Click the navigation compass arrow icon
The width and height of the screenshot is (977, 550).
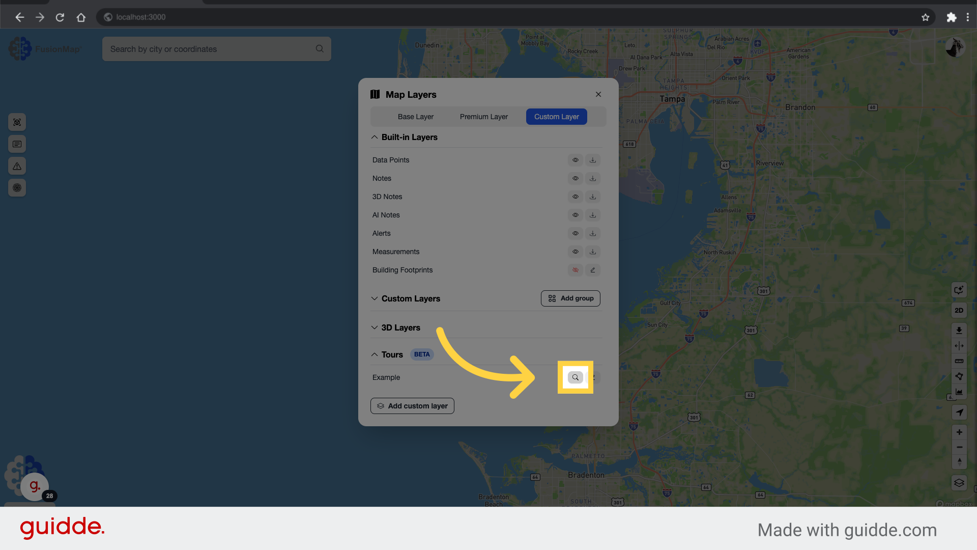pyautogui.click(x=960, y=413)
